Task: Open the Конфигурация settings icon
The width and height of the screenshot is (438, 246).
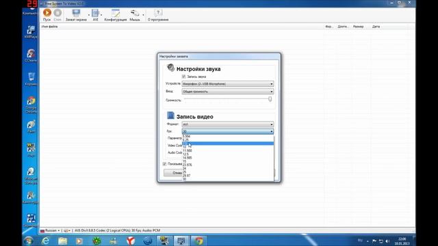Action: 116,15
